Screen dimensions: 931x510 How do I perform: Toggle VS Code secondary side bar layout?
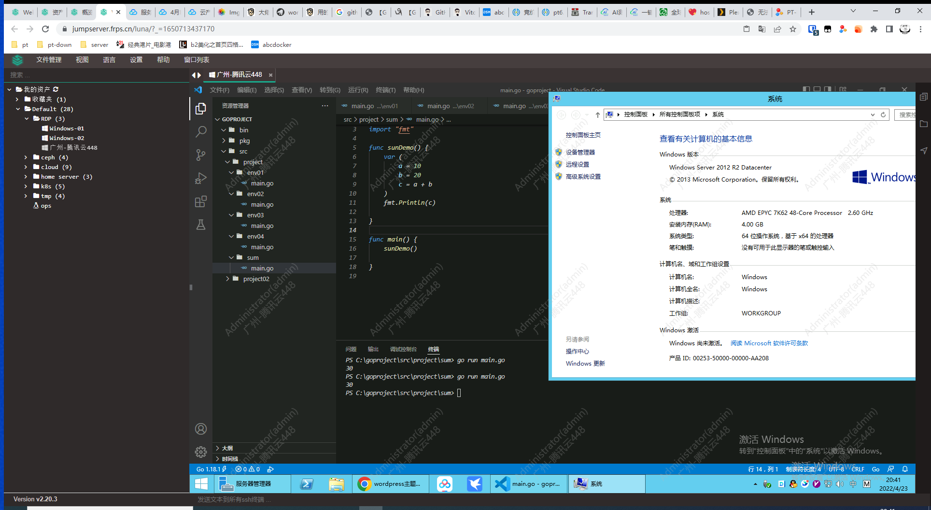828,89
